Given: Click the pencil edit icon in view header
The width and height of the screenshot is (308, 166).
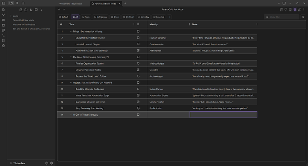Looking at the screenshot, I should pos(300,9).
